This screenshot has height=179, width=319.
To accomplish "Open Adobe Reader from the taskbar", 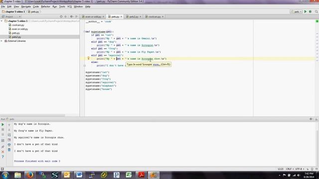I will tap(141, 175).
